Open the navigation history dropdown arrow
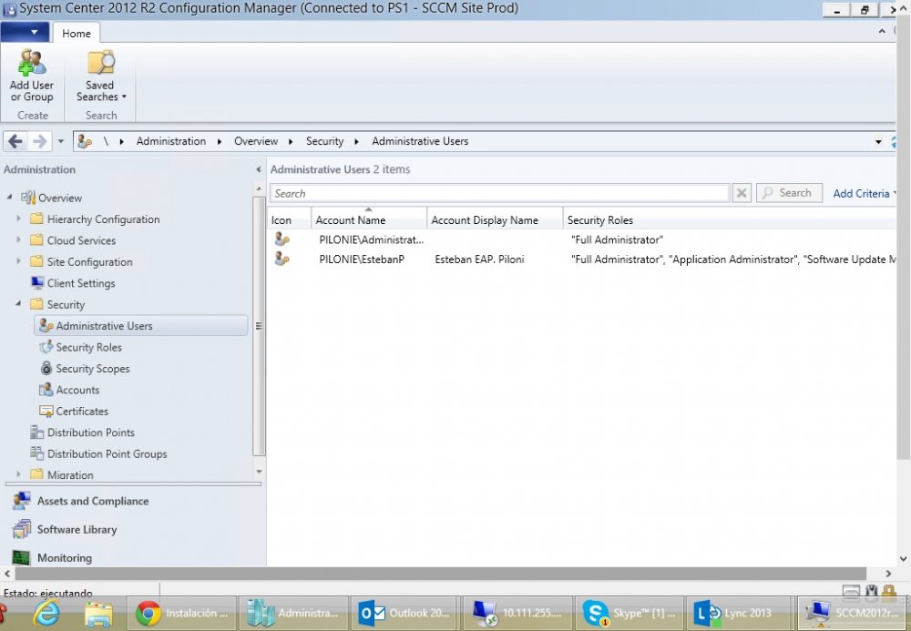 pos(60,141)
